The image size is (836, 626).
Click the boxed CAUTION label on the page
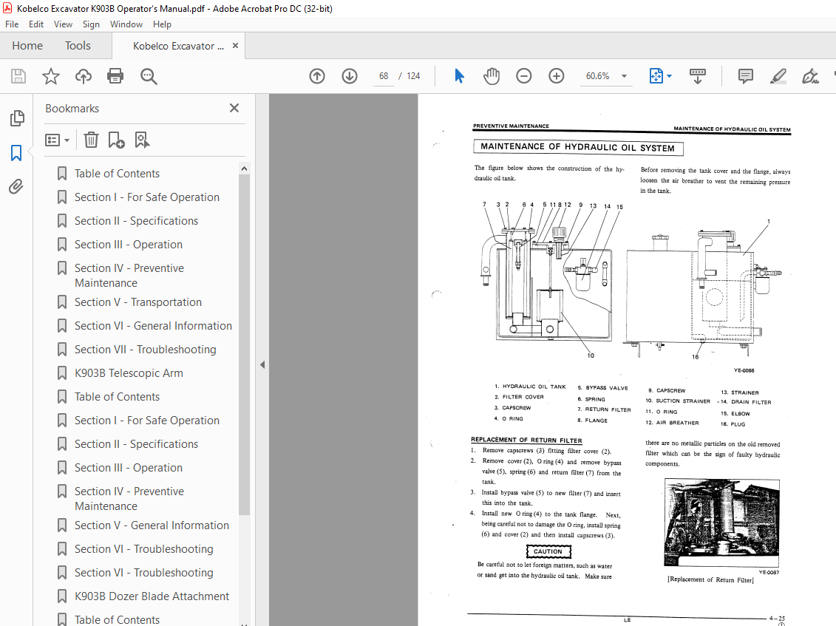[548, 551]
